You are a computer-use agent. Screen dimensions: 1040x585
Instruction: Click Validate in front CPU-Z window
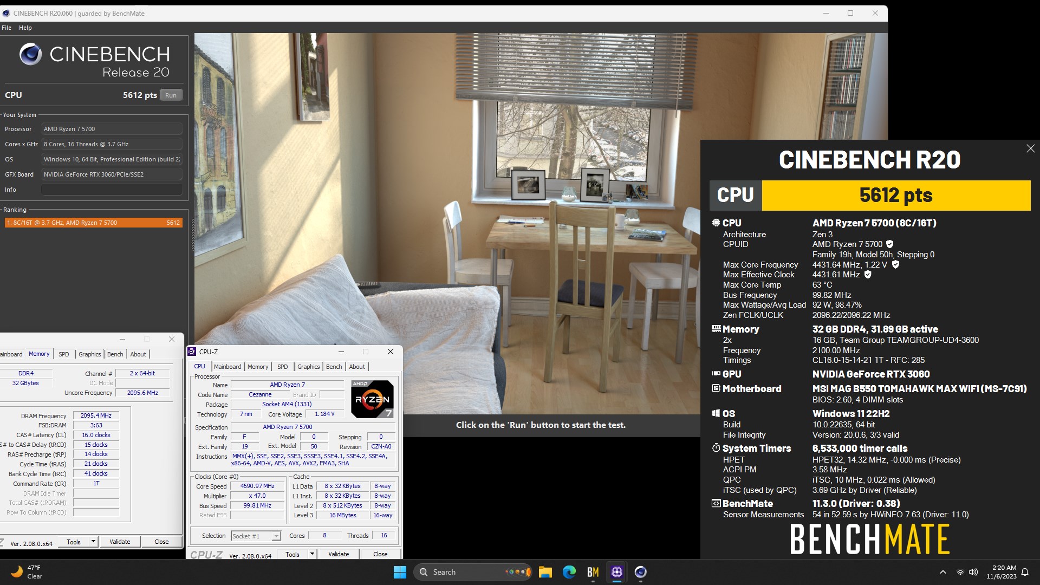pos(339,554)
